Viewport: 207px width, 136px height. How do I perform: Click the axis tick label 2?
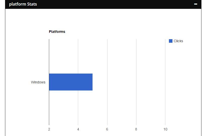pos(49,129)
